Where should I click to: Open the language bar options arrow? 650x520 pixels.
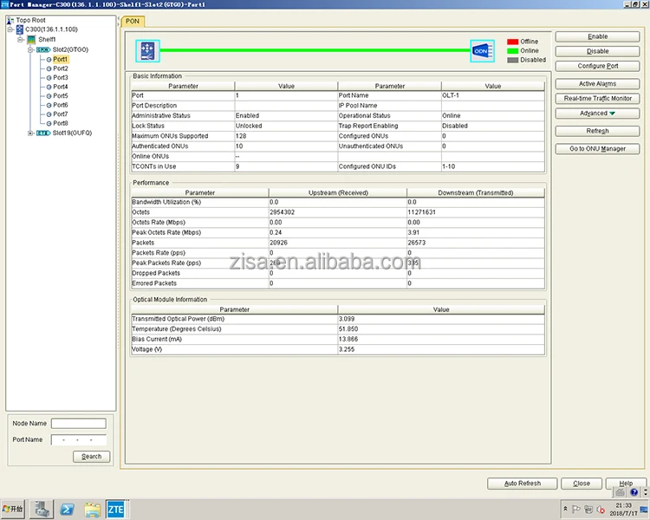pyautogui.click(x=646, y=492)
